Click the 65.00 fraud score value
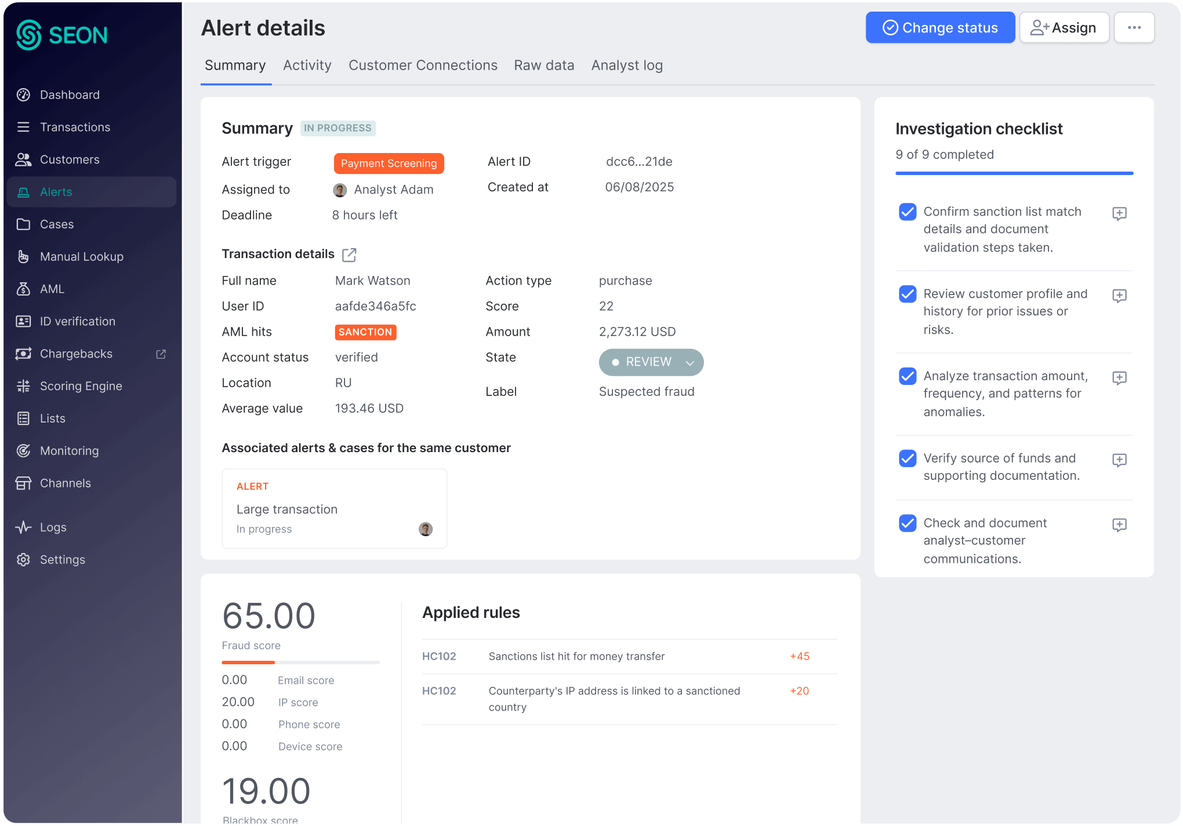This screenshot has height=826, width=1183. pyautogui.click(x=268, y=616)
